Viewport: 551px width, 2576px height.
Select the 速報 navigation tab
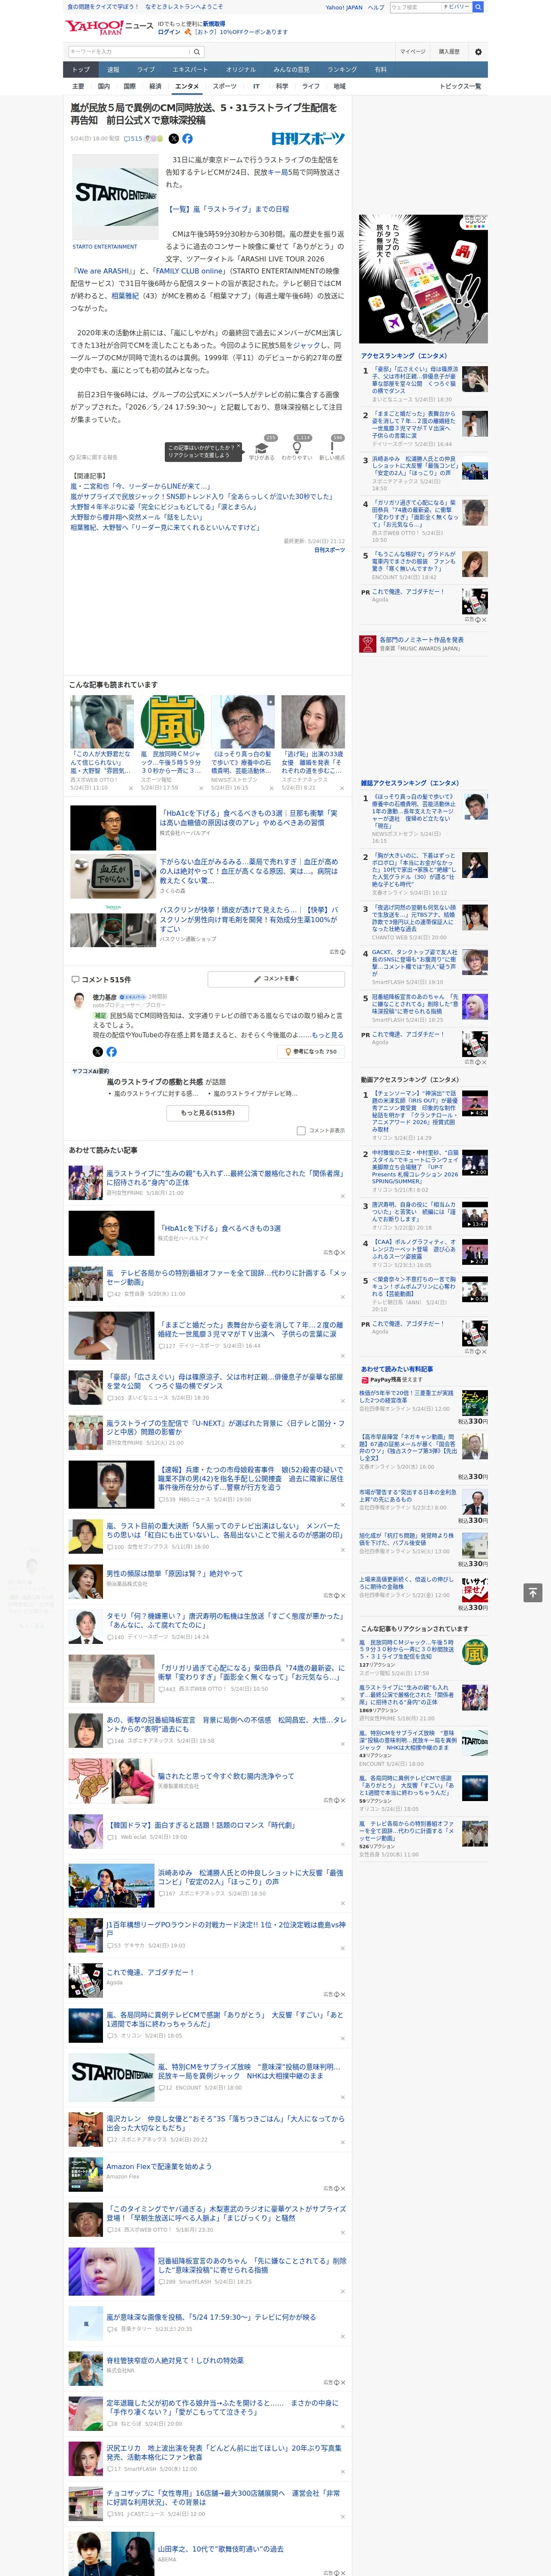[x=113, y=70]
